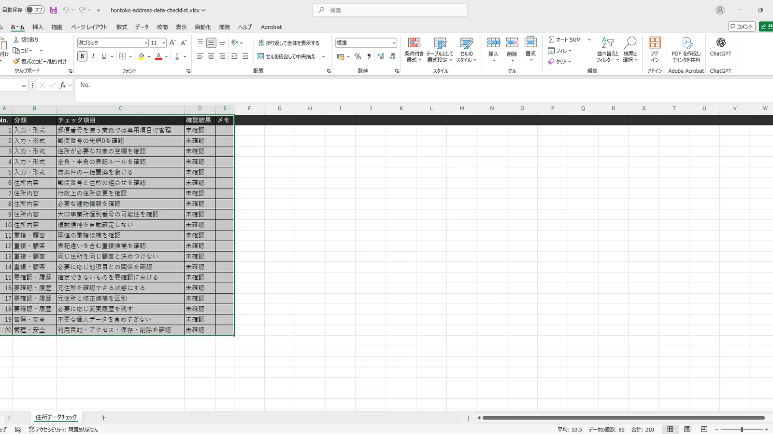Click アクセシビリティ: 問題ありません status

pyautogui.click(x=63, y=429)
